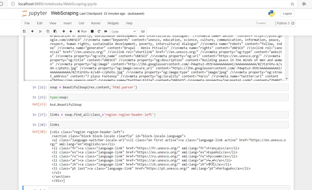Interrupt the kernel with the stop icon

coord(92,31)
